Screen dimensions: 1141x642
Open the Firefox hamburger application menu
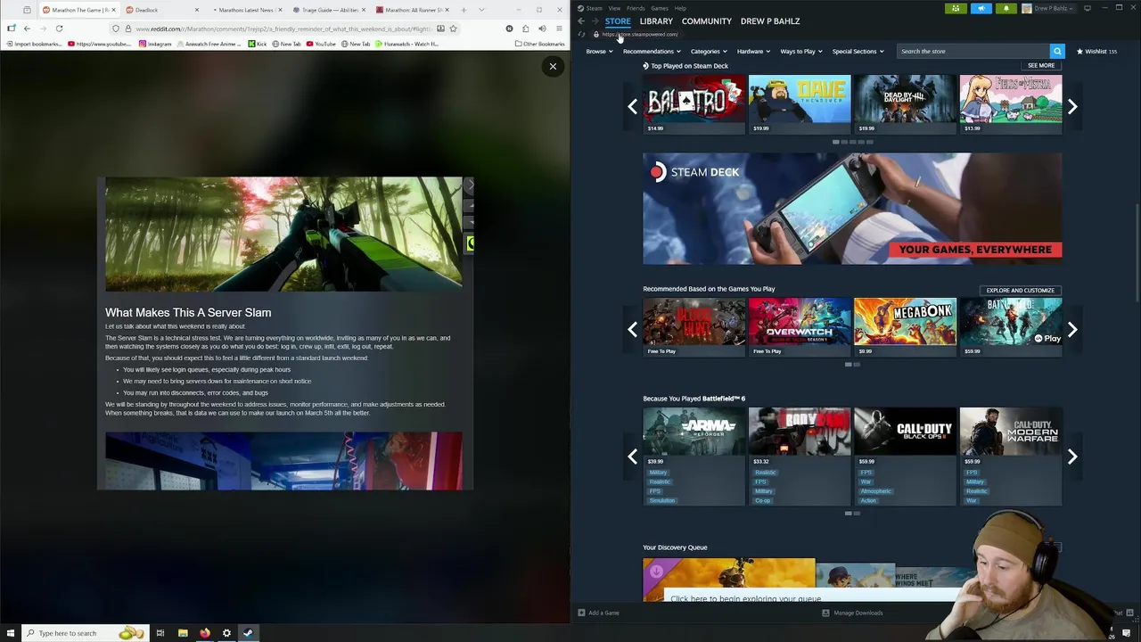pyautogui.click(x=559, y=29)
